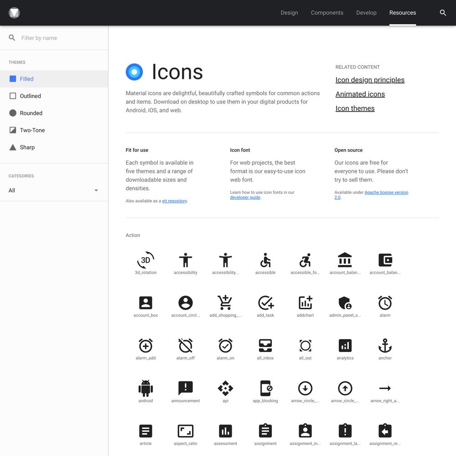This screenshot has height=456, width=456.
Task: Choose the api icon
Action: [225, 388]
